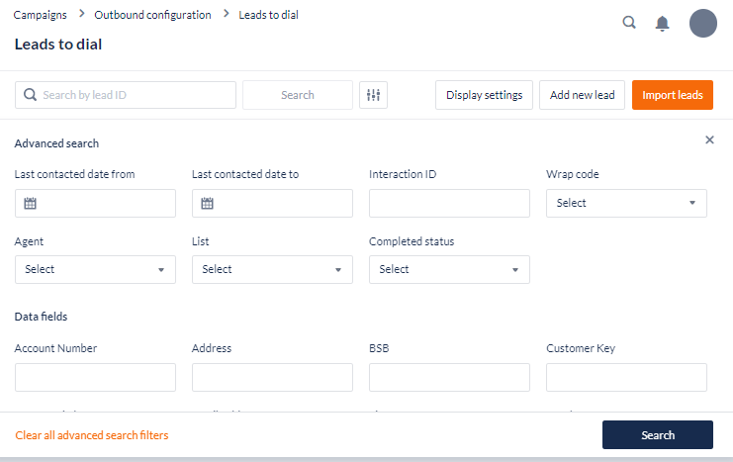The height and width of the screenshot is (462, 733).
Task: Focus the Customer Key field
Action: click(x=626, y=377)
